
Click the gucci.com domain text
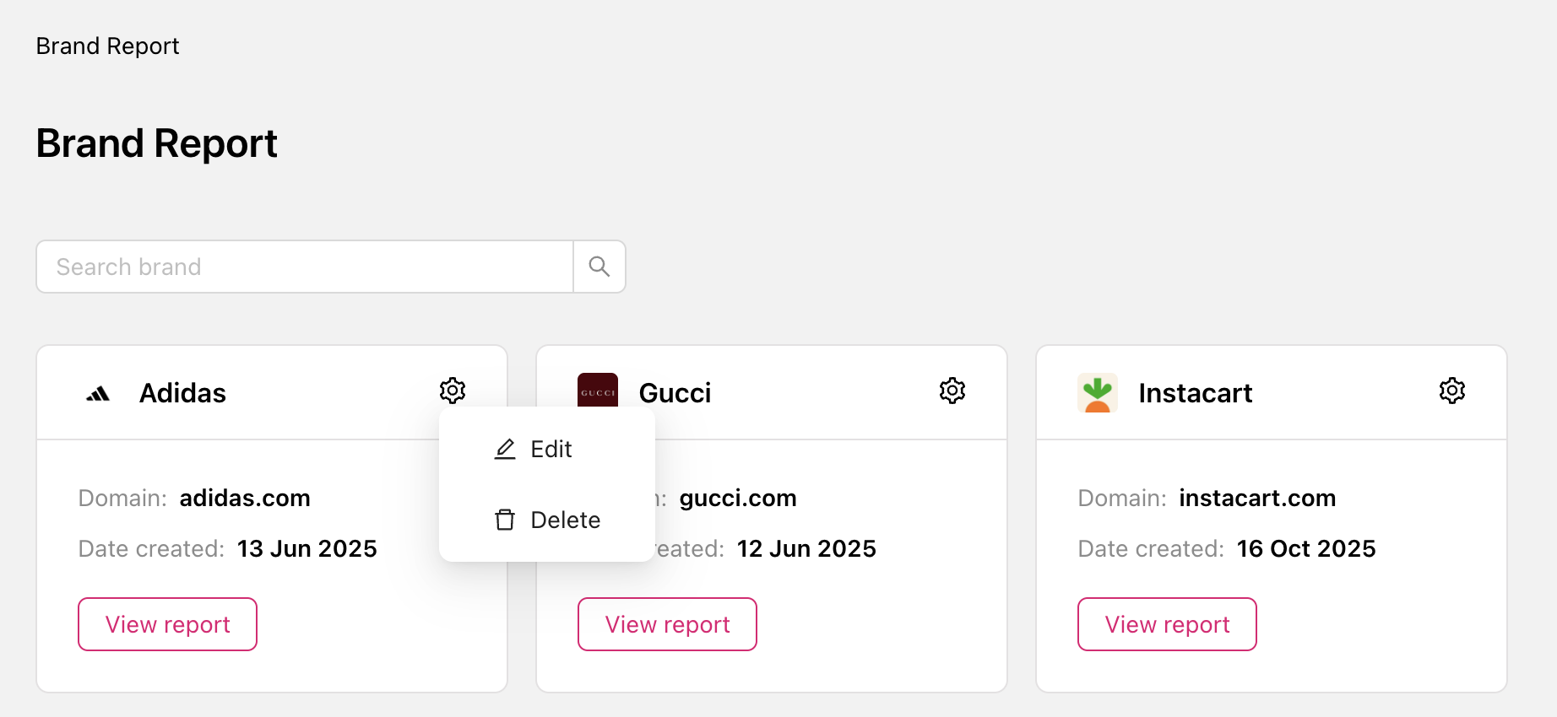738,498
